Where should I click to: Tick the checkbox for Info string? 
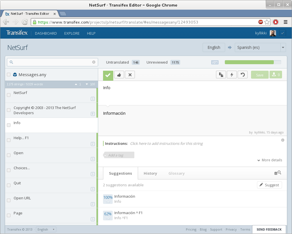point(9,125)
